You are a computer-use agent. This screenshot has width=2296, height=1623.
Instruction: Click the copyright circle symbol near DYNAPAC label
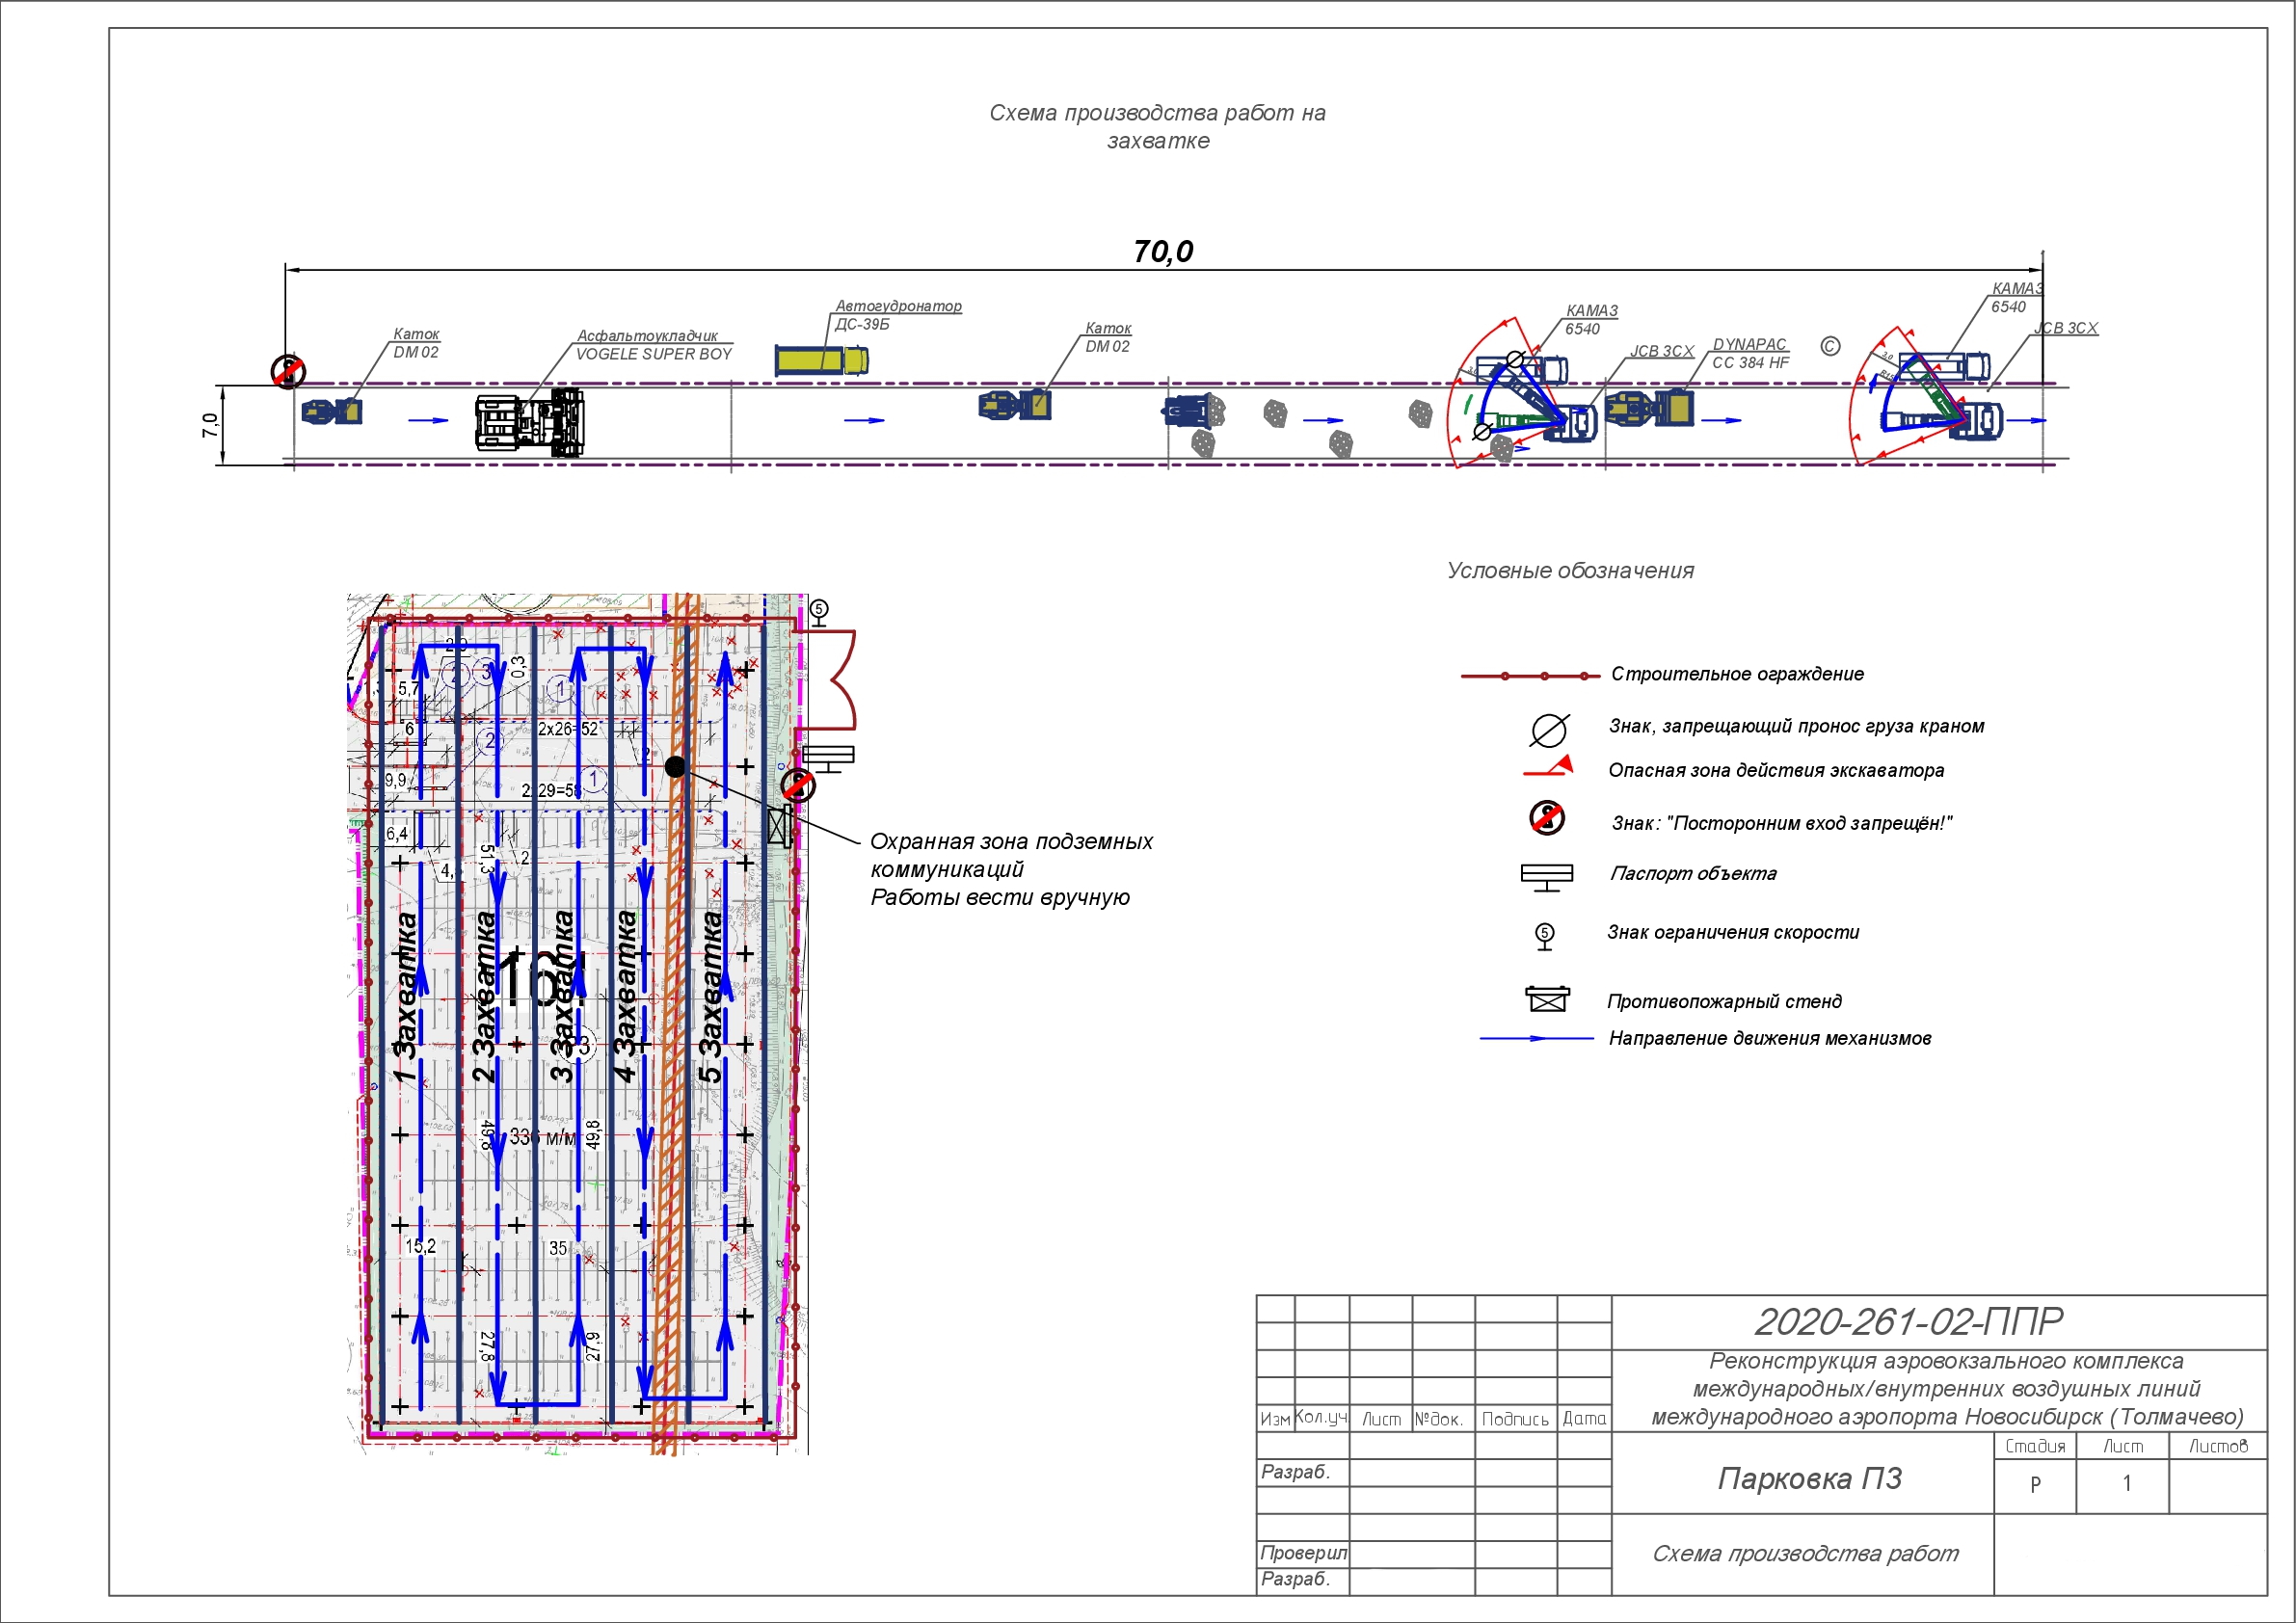1830,346
